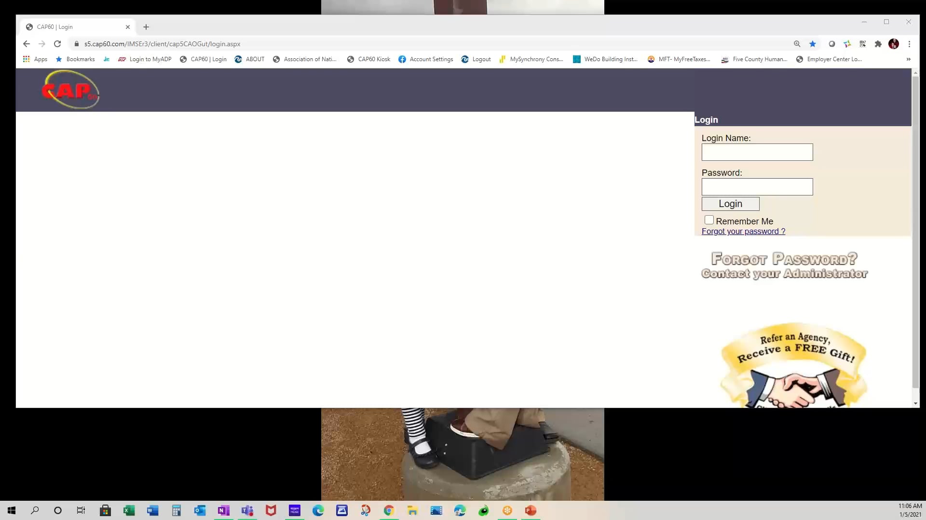Open Excel from the taskbar

(x=129, y=510)
